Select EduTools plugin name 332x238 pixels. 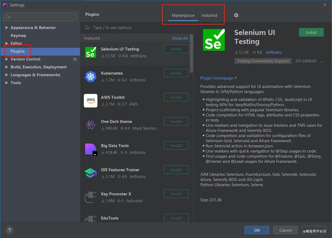click(109, 218)
